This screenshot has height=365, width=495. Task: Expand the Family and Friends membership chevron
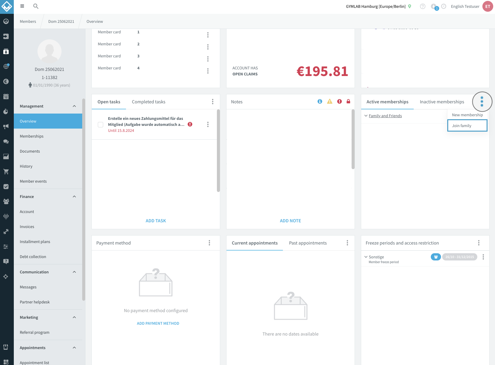366,116
